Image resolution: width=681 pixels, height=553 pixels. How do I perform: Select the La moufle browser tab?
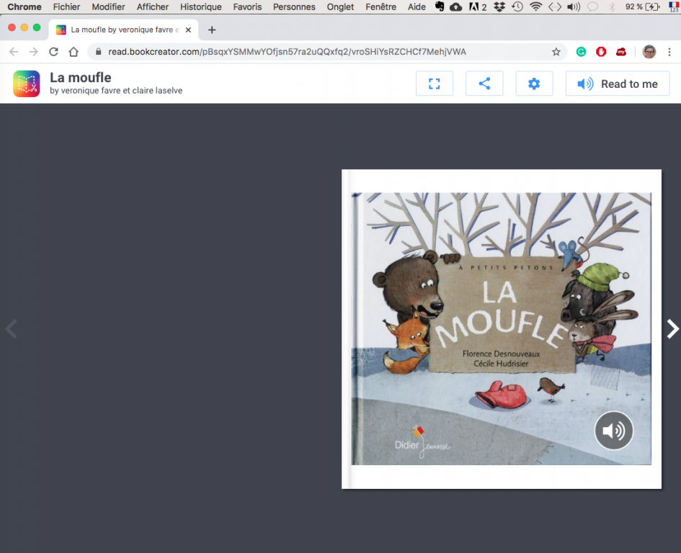pyautogui.click(x=124, y=30)
